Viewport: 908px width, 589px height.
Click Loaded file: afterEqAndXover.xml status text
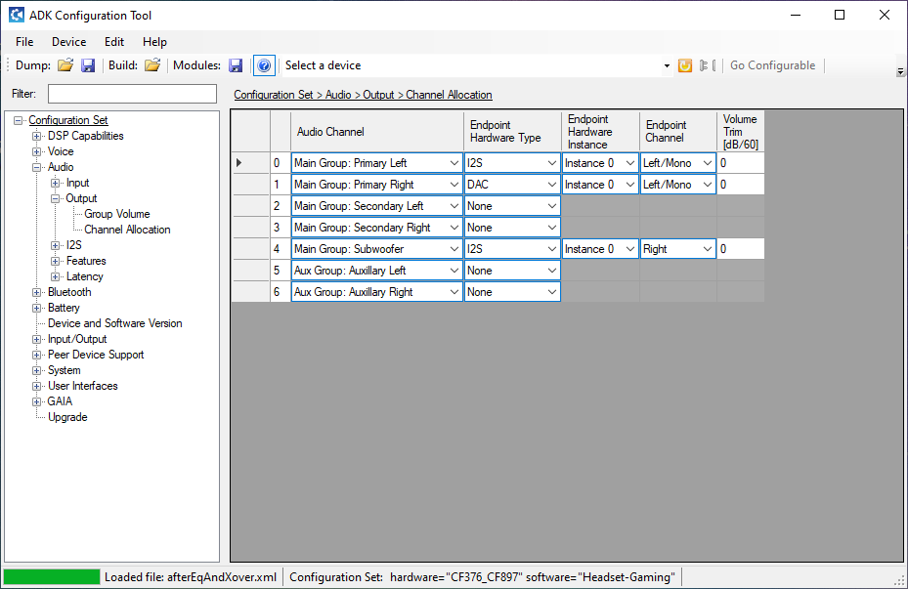191,577
